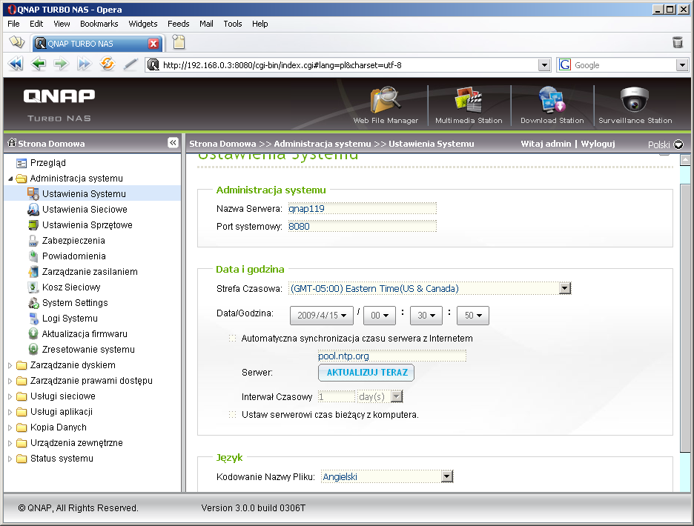
Task: Click Kosz Sieciowy icon
Action: [x=33, y=287]
